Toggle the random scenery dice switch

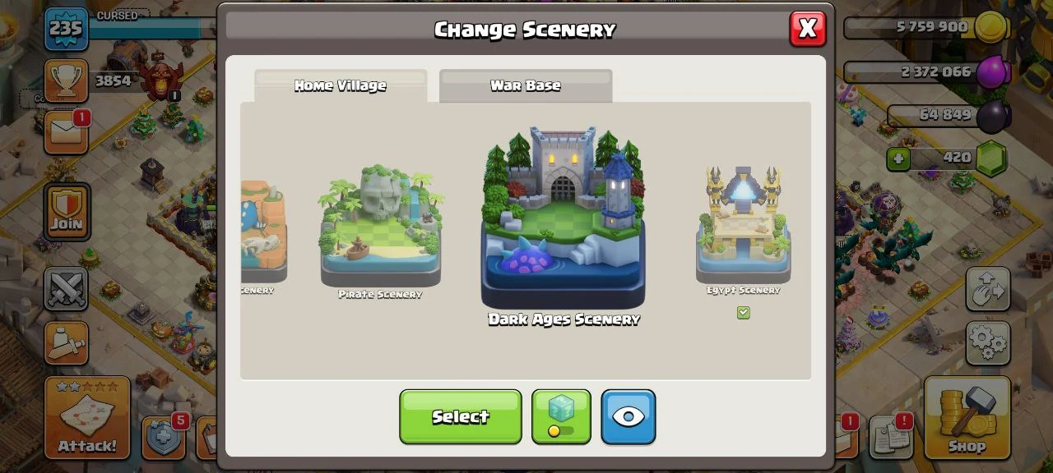point(561,417)
